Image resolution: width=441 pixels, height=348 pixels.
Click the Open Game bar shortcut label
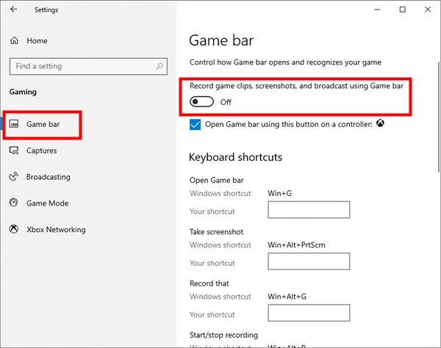[x=216, y=181]
